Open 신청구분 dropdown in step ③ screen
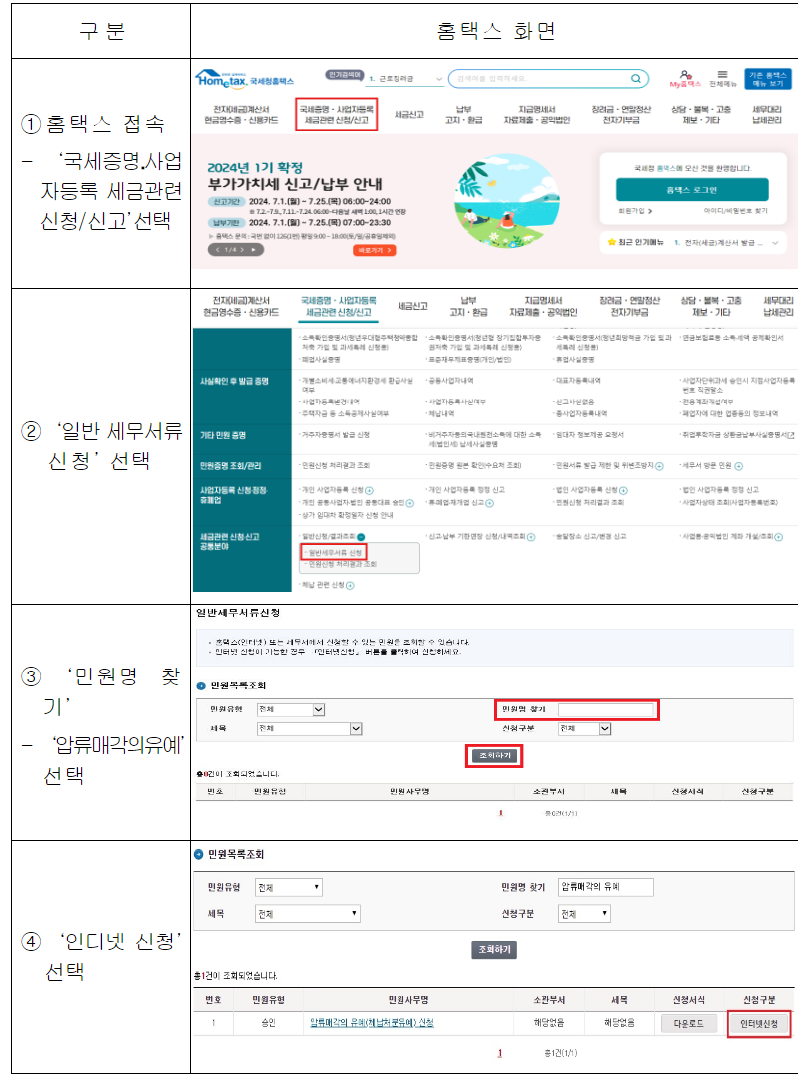Image resolution: width=798 pixels, height=1075 pixels. click(x=584, y=728)
